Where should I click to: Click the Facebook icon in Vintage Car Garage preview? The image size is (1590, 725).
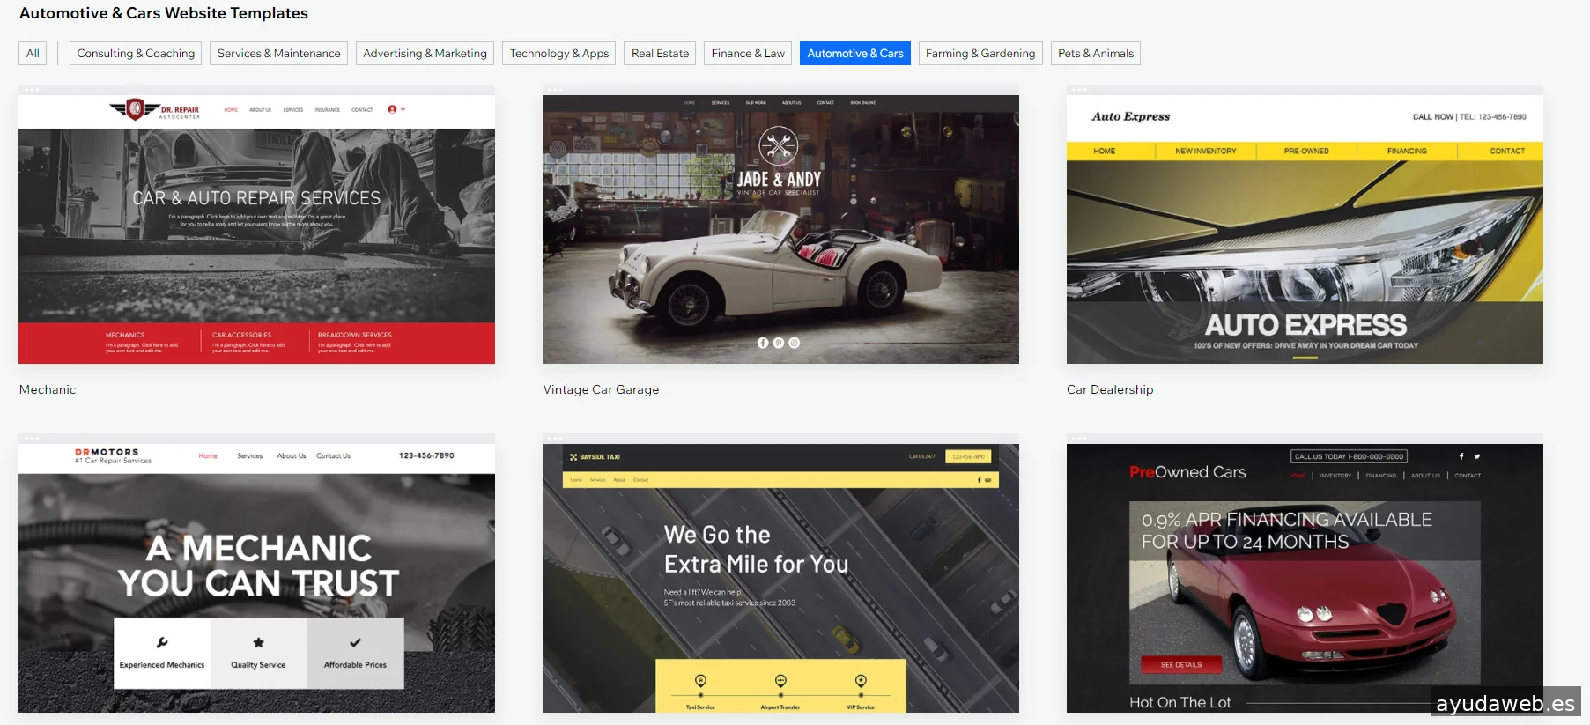[x=763, y=343]
